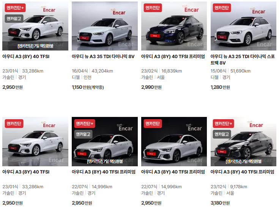Open the dark blue A3 photo priced 2,990만원

[x=174, y=26]
